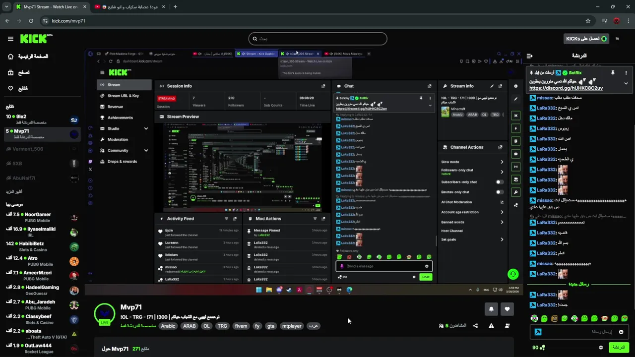Open الصفحة الرئيسية in the sidebar
The width and height of the screenshot is (635, 357).
click(x=28, y=57)
